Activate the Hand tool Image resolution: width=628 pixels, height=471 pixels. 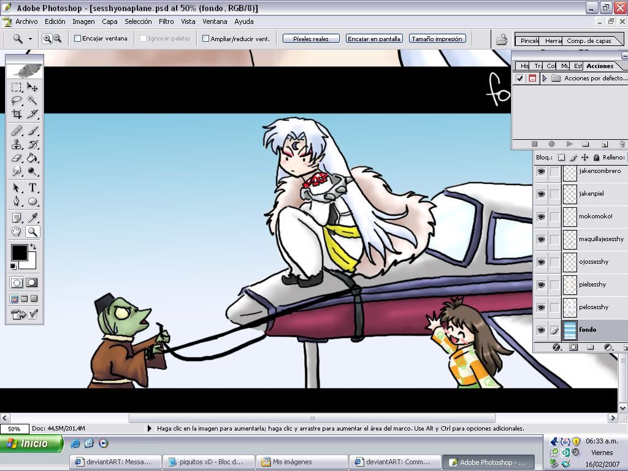(17, 231)
